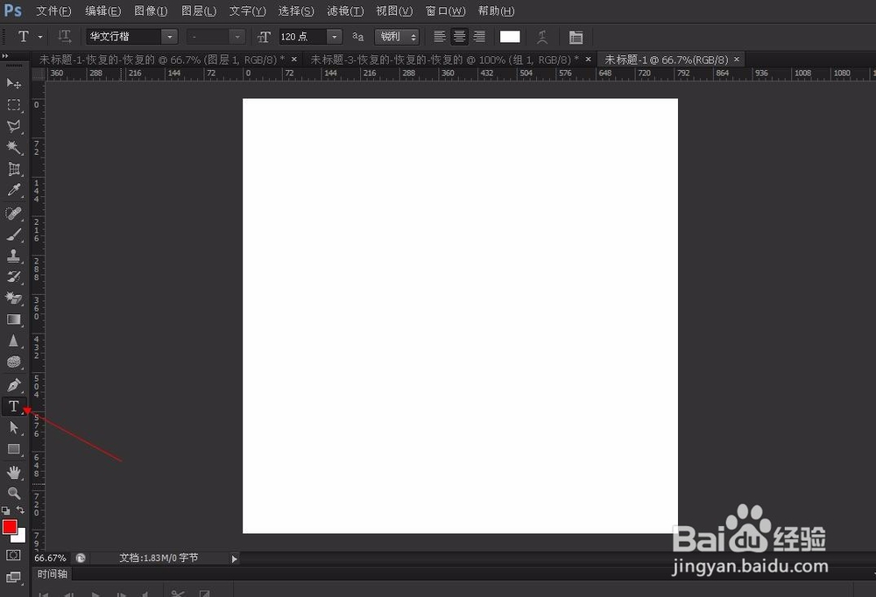Screen dimensions: 876x597
Task: Open the 窗口(W) menu
Action: click(445, 11)
